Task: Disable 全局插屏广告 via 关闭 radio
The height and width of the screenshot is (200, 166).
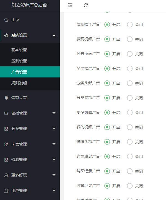Action: (130, 69)
